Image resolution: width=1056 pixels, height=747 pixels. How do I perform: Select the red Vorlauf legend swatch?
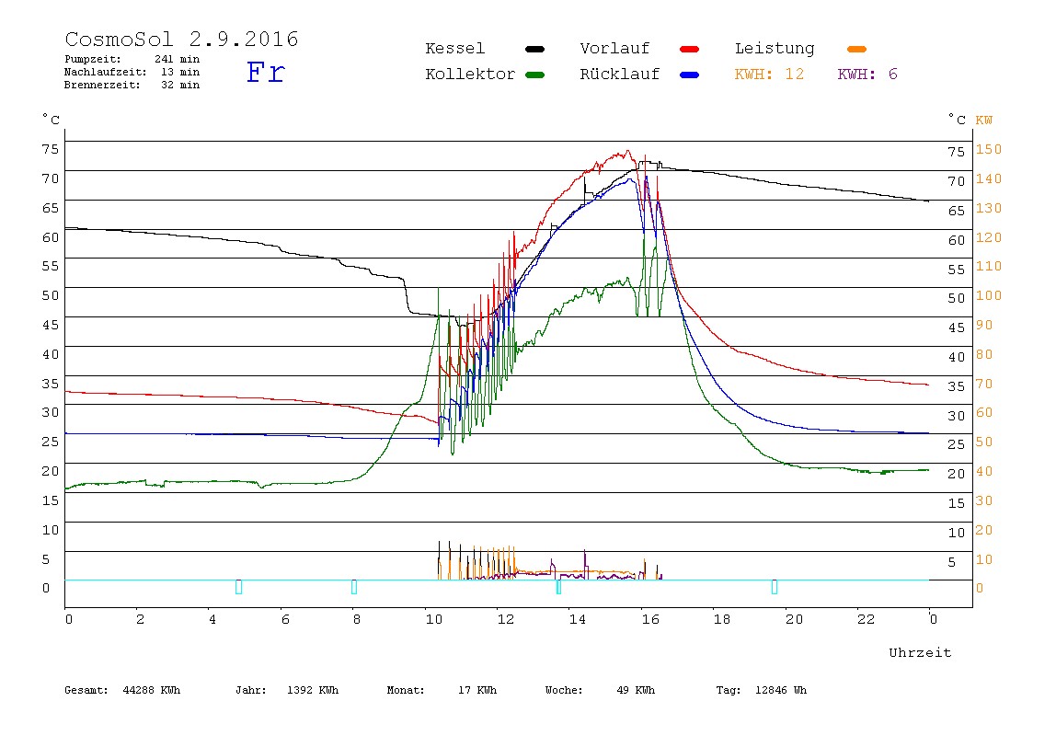[690, 49]
